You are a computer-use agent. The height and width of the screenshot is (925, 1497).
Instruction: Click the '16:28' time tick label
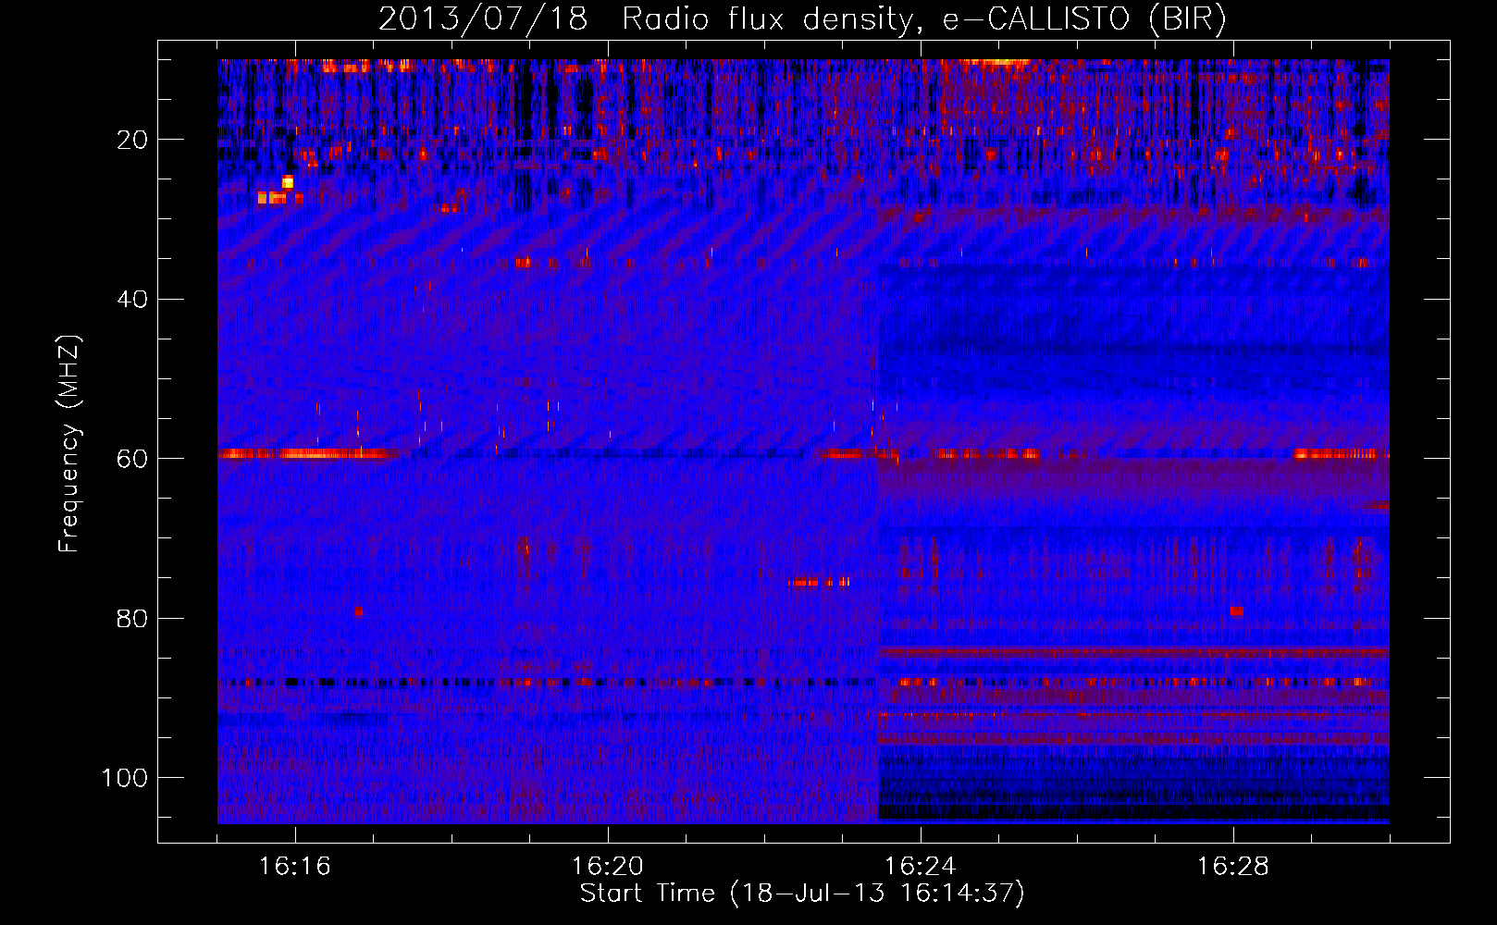1233,867
